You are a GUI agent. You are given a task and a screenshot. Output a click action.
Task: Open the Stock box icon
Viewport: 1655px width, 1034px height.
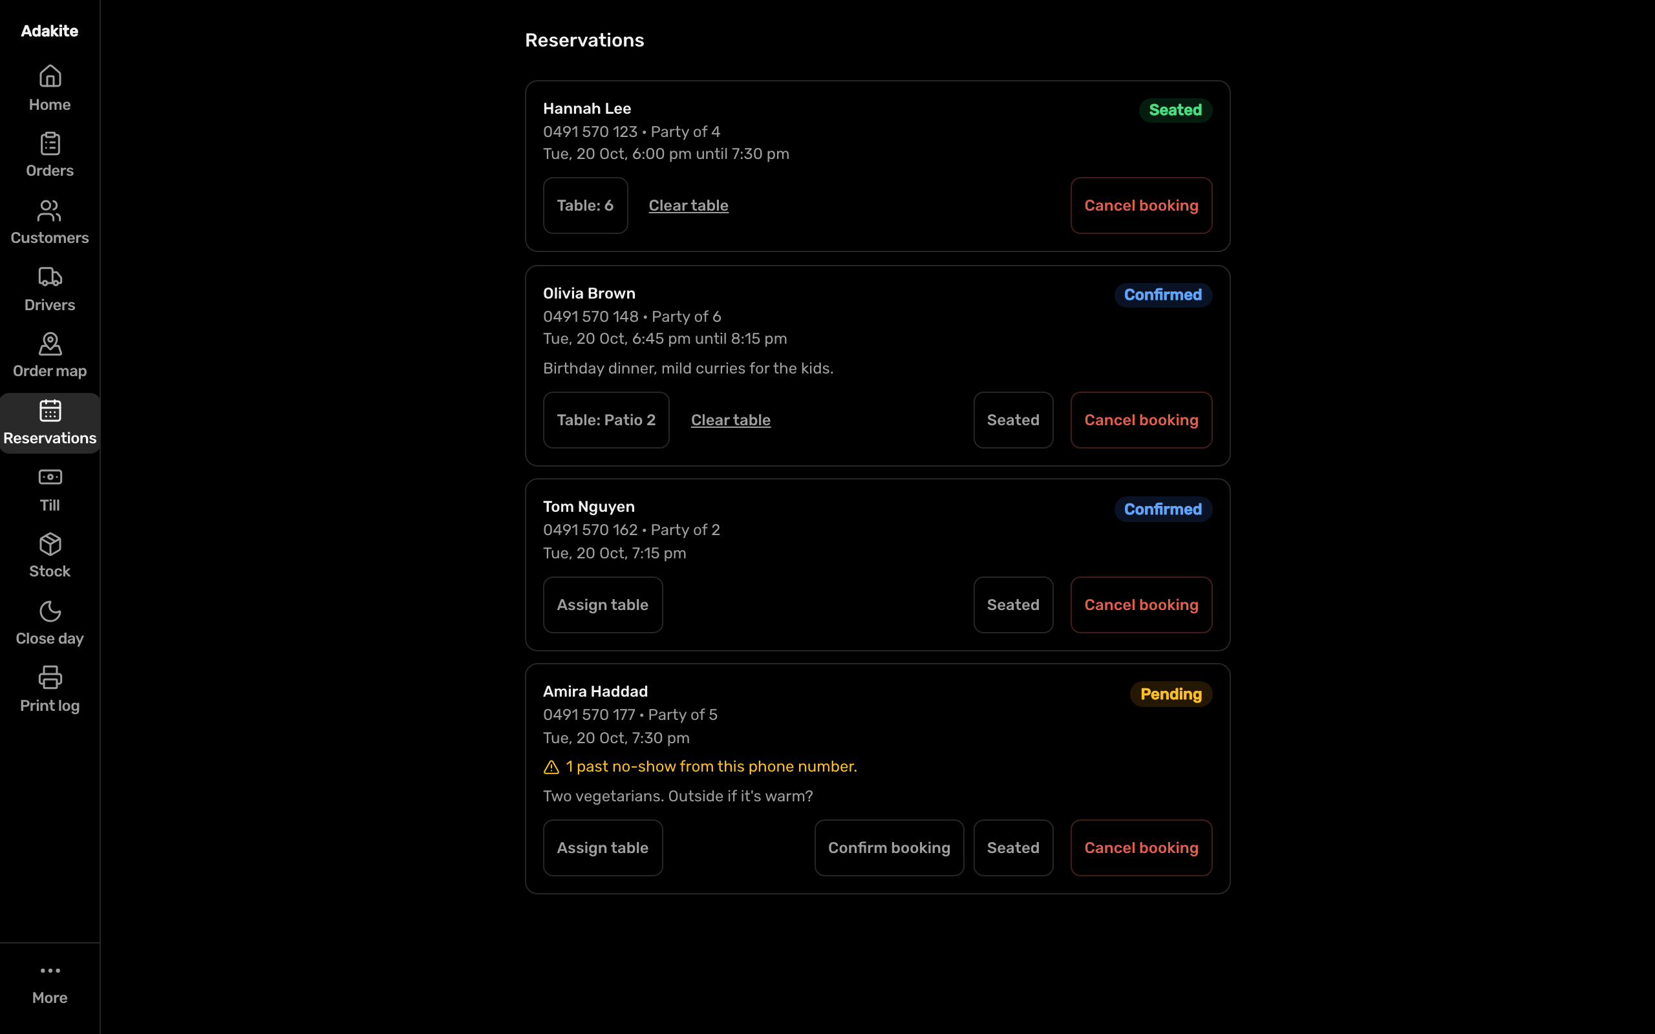(50, 544)
